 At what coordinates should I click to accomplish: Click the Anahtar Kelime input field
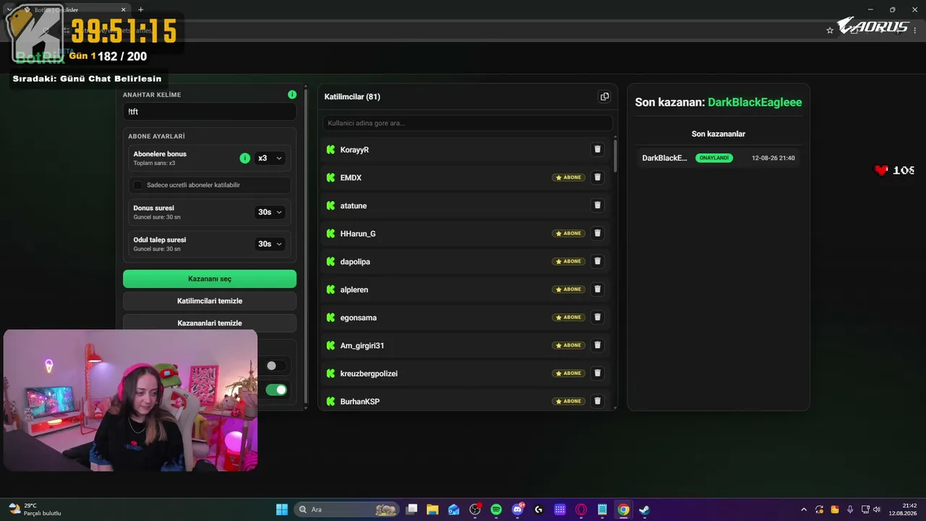coord(210,111)
